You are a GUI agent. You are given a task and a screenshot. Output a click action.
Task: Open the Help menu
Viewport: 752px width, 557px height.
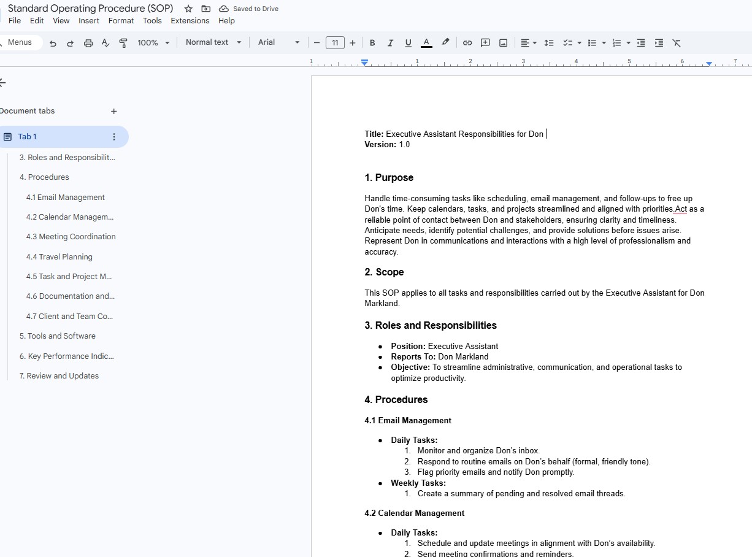[226, 21]
